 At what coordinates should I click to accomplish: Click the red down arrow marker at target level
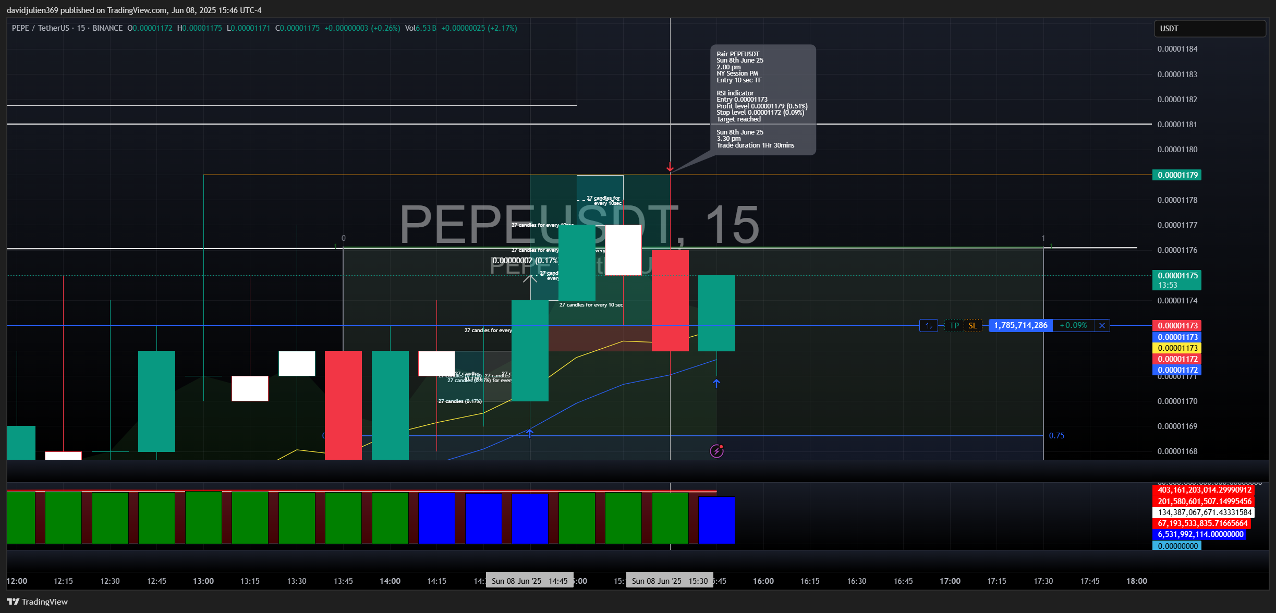tap(670, 167)
